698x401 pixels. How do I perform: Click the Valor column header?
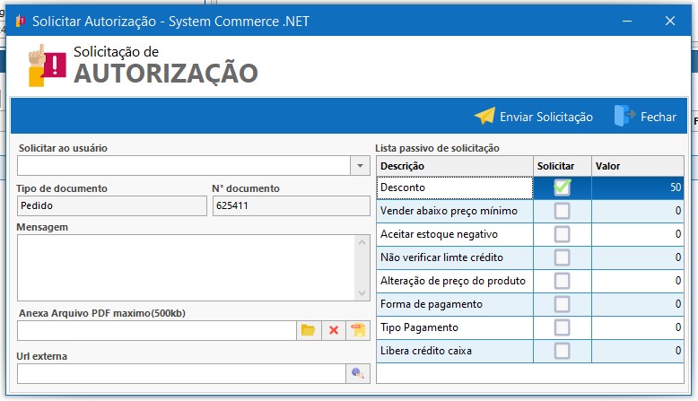tap(638, 166)
